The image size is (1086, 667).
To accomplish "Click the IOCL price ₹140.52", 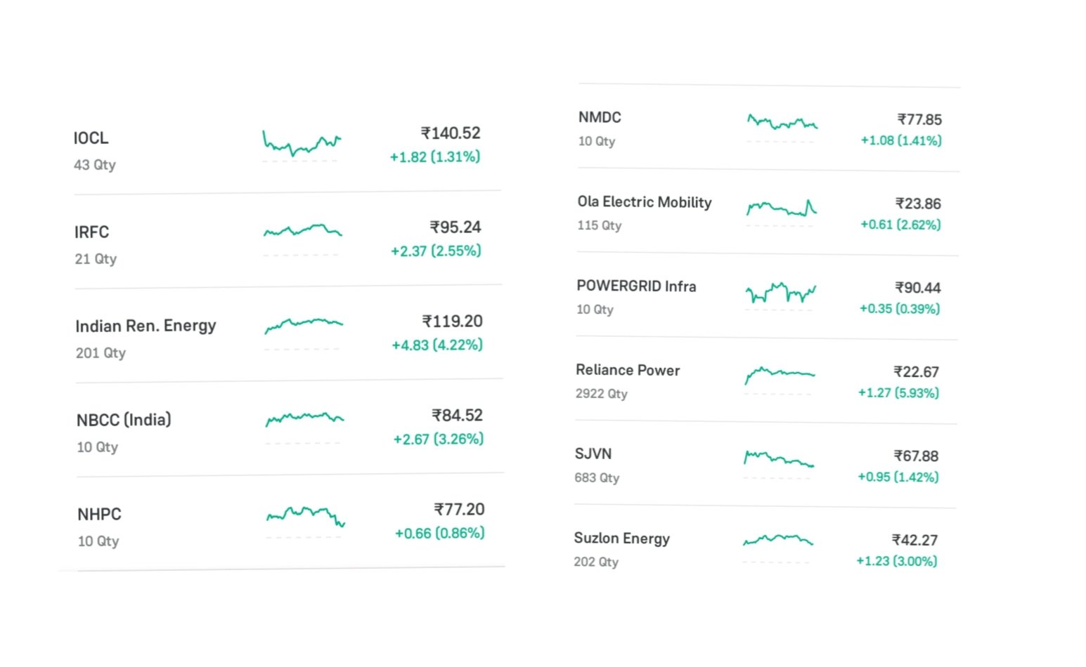I will point(451,133).
